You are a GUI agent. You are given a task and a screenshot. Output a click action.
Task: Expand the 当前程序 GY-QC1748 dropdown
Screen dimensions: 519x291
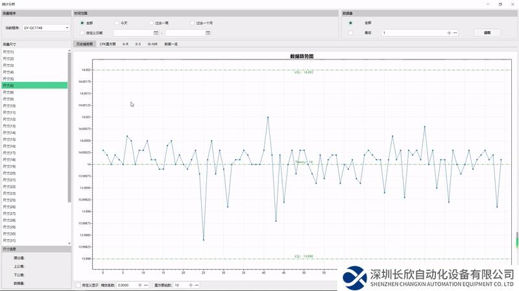(67, 28)
